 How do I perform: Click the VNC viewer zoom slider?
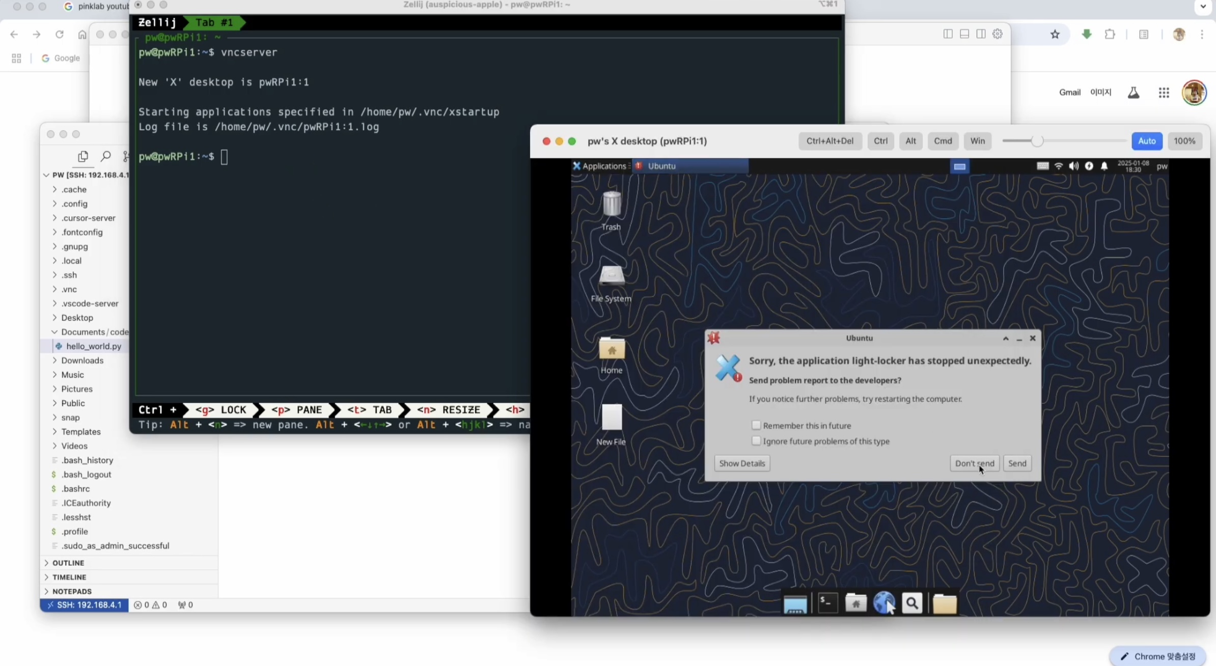coord(1037,141)
